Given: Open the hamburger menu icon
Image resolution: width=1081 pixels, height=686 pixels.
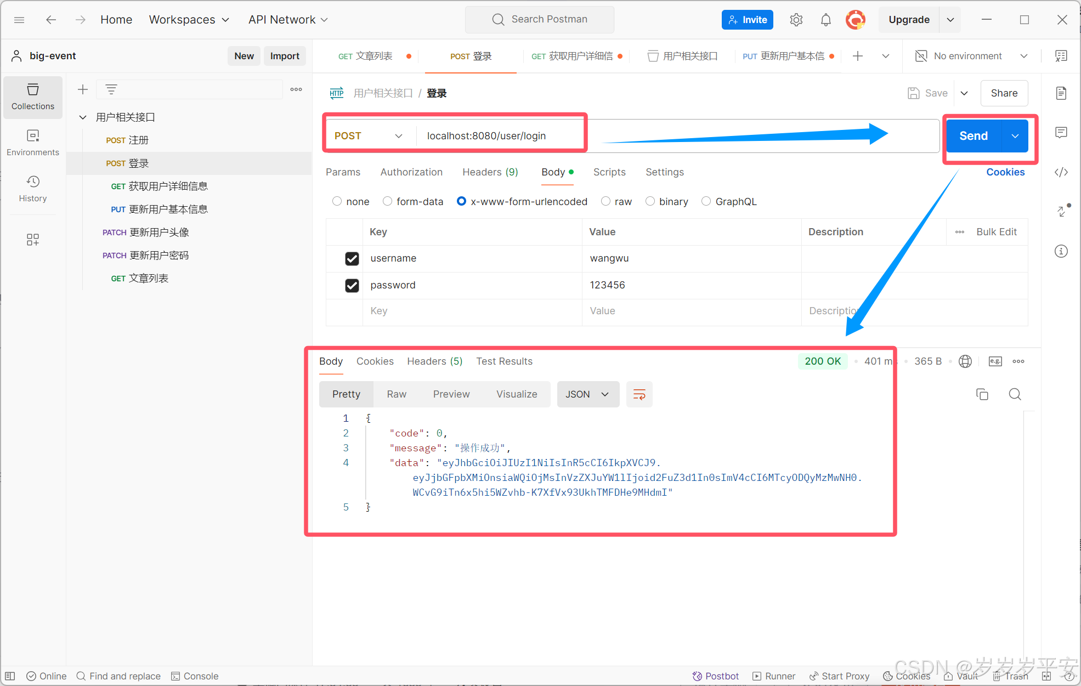Looking at the screenshot, I should (x=19, y=20).
